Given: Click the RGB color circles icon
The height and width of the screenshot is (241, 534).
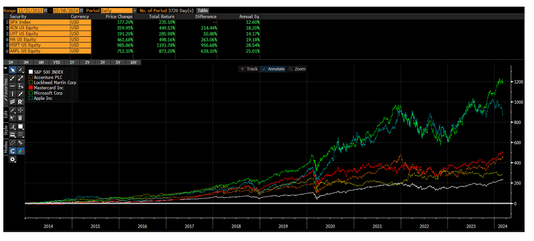Looking at the screenshot, I should pyautogui.click(x=21, y=150).
